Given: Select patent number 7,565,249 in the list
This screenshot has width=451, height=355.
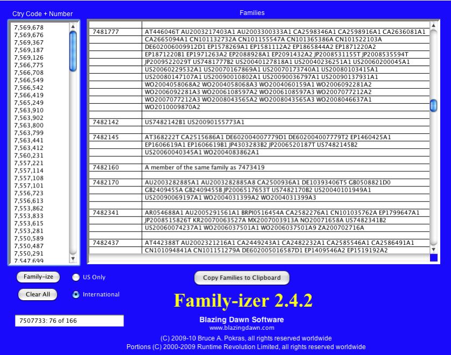Looking at the screenshot, I should click(29, 103).
